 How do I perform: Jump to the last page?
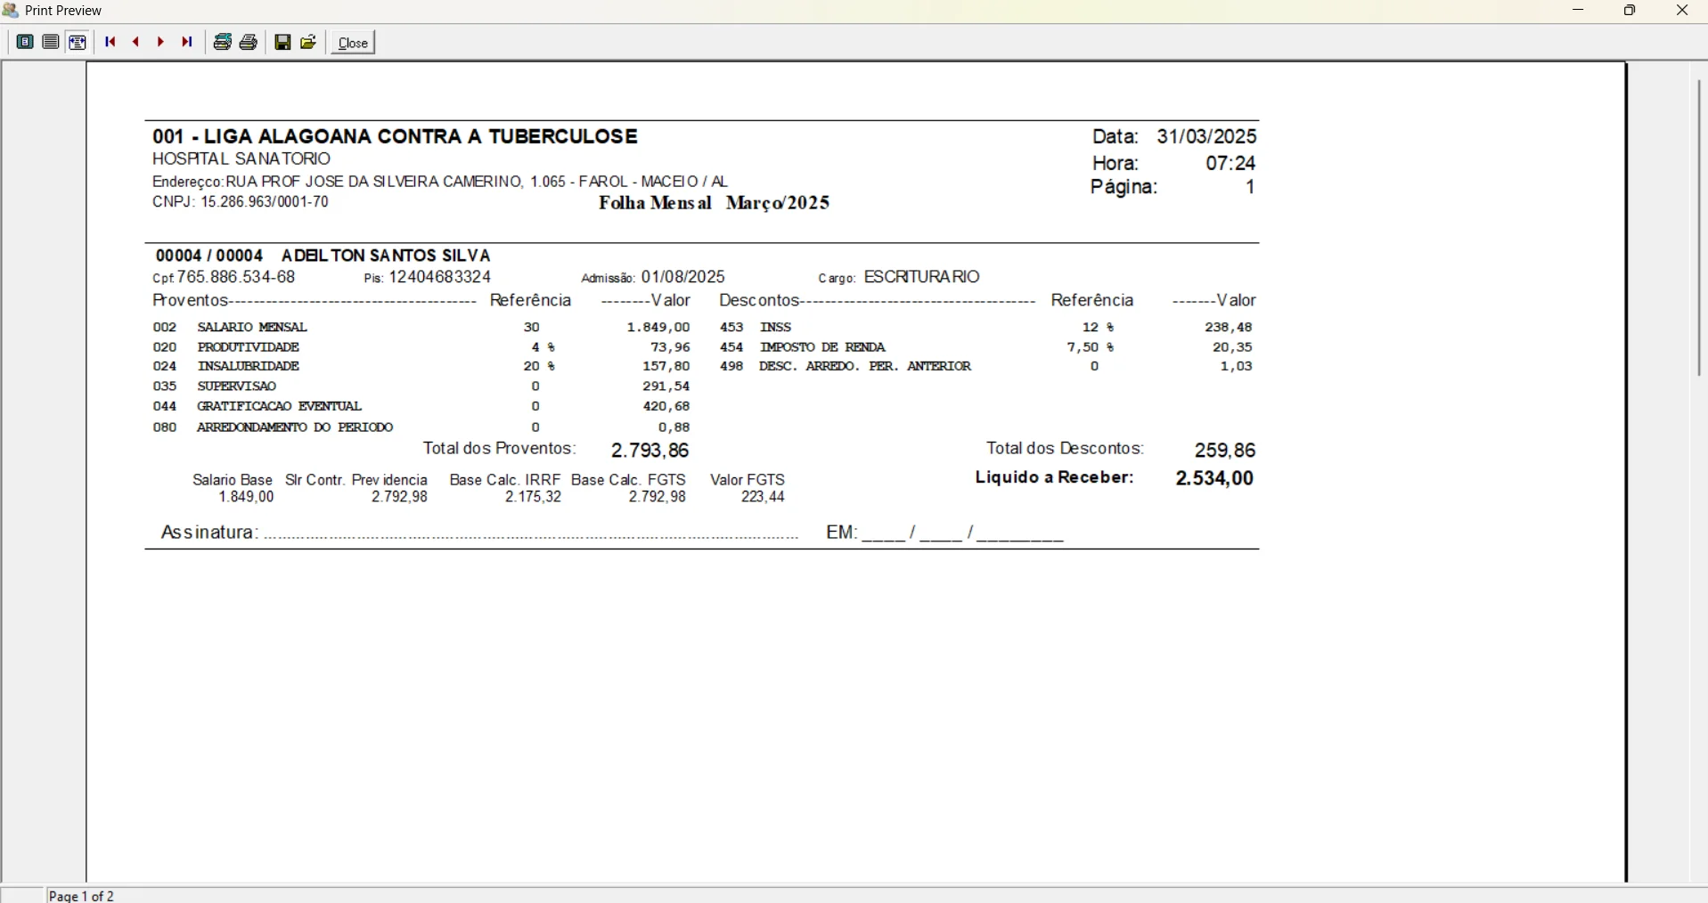point(187,42)
